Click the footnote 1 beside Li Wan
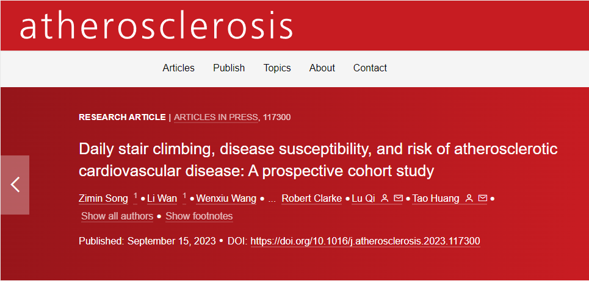589x281 pixels. coord(184,196)
